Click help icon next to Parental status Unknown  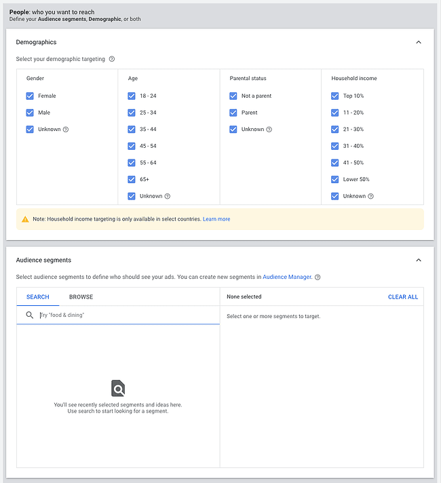click(269, 130)
